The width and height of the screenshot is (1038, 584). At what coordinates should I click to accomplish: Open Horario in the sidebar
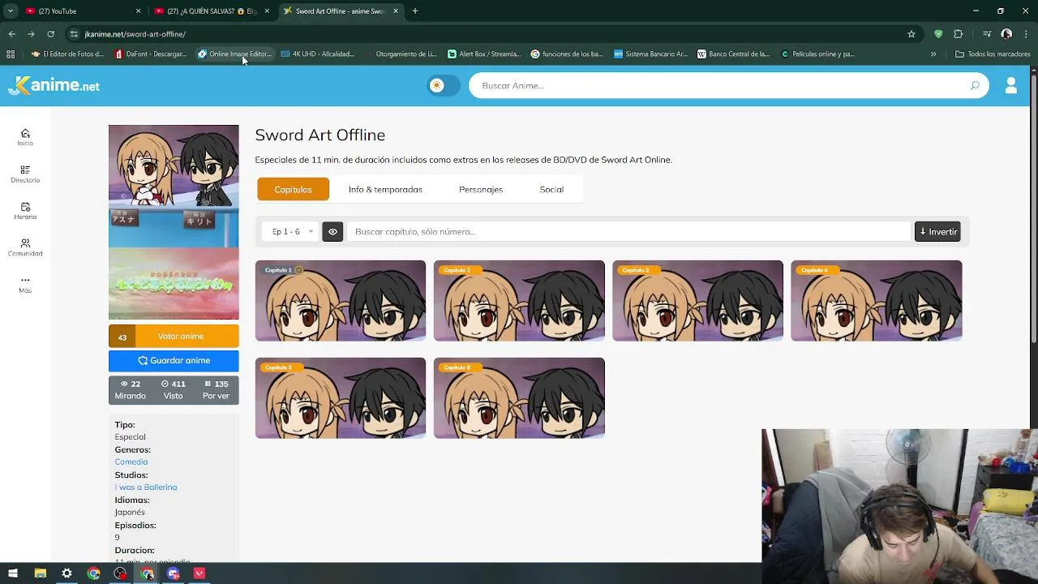[25, 211]
